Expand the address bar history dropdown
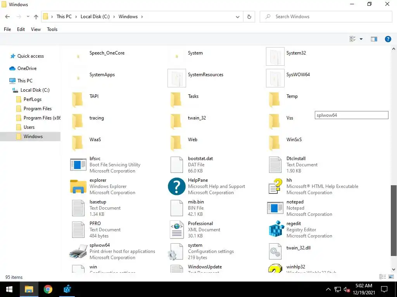This screenshot has width=397, height=297. (x=238, y=17)
